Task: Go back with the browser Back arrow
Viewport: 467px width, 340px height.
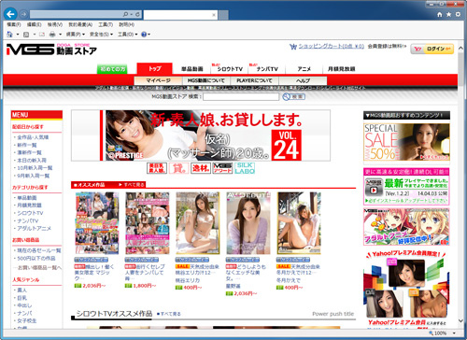Action: click(x=10, y=14)
